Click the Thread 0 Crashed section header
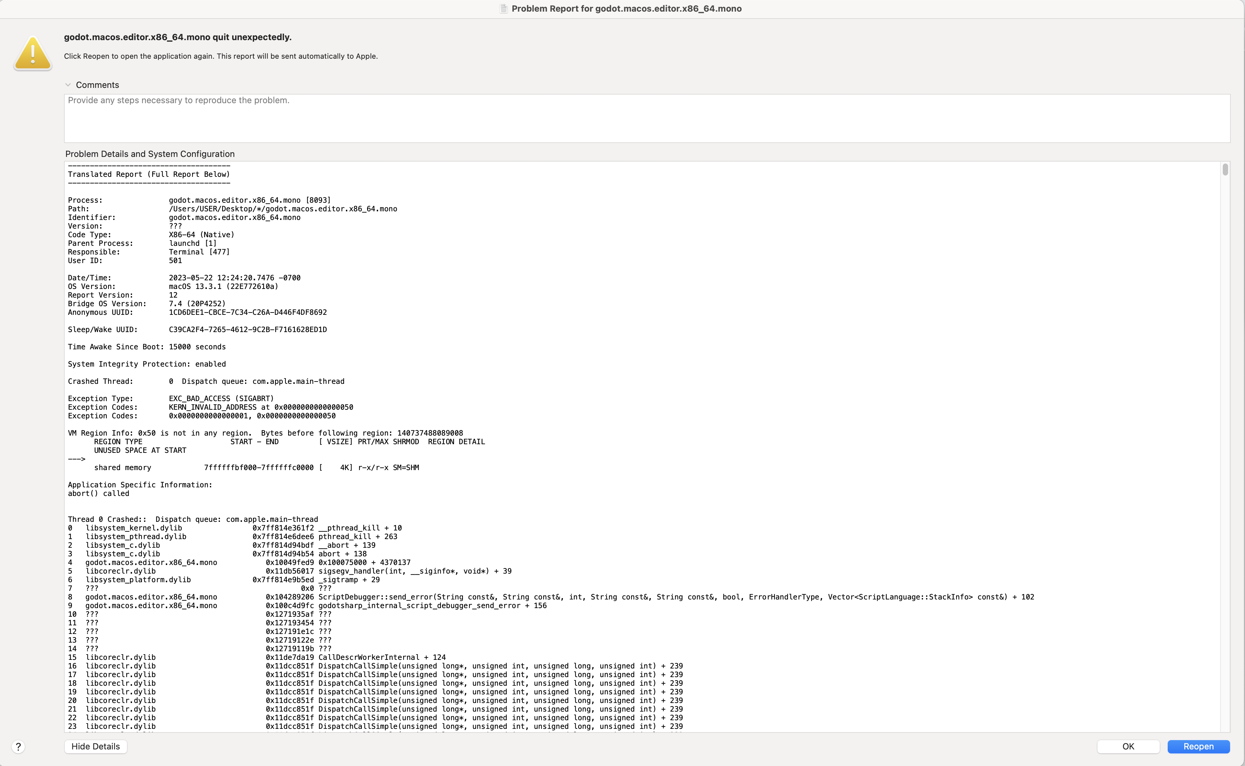1245x766 pixels. pos(192,519)
